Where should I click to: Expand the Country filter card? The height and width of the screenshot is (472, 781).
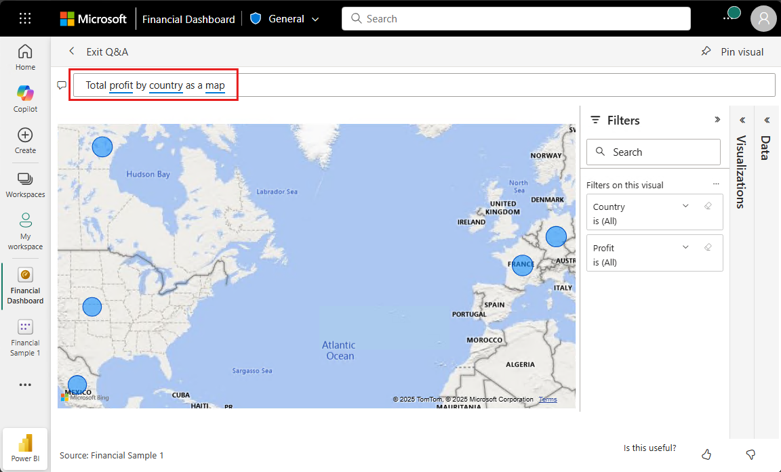685,206
